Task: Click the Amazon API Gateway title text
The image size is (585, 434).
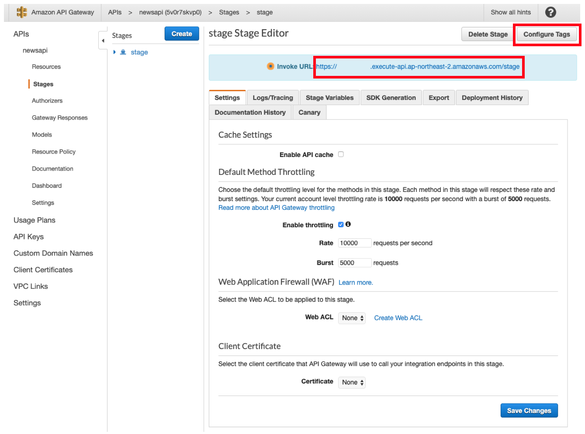Action: coord(62,12)
